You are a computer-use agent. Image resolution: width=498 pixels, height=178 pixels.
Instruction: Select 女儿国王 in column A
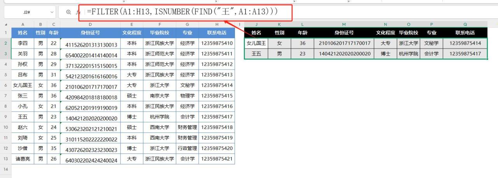tap(23, 85)
